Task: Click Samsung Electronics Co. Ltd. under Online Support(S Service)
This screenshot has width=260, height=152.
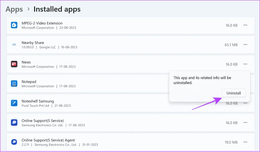Action: [42, 125]
